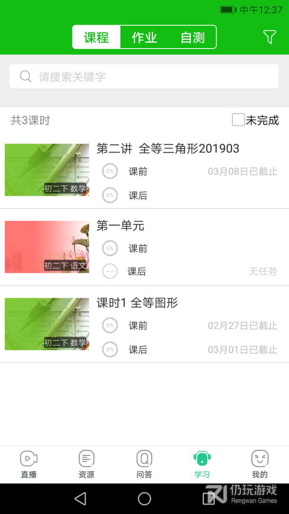Viewport: 289px width, 514px height.
Task: Click the magnifier icon in search bar
Action: [x=25, y=76]
